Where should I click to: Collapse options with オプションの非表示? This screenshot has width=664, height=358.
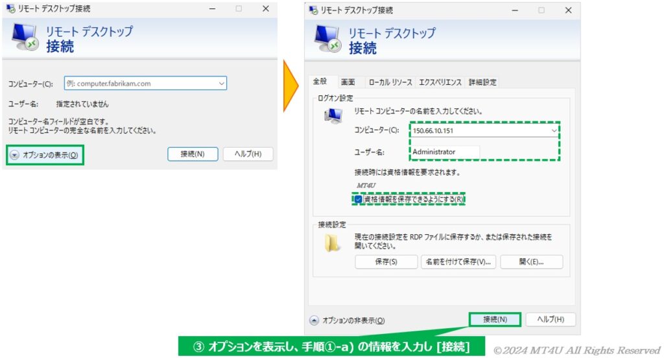click(x=348, y=320)
